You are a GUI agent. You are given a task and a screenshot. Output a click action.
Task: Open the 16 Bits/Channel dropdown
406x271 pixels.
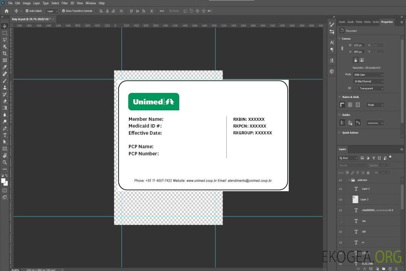368,81
